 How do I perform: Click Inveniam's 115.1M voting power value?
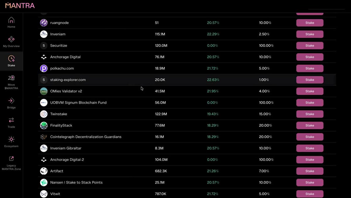coord(160,34)
